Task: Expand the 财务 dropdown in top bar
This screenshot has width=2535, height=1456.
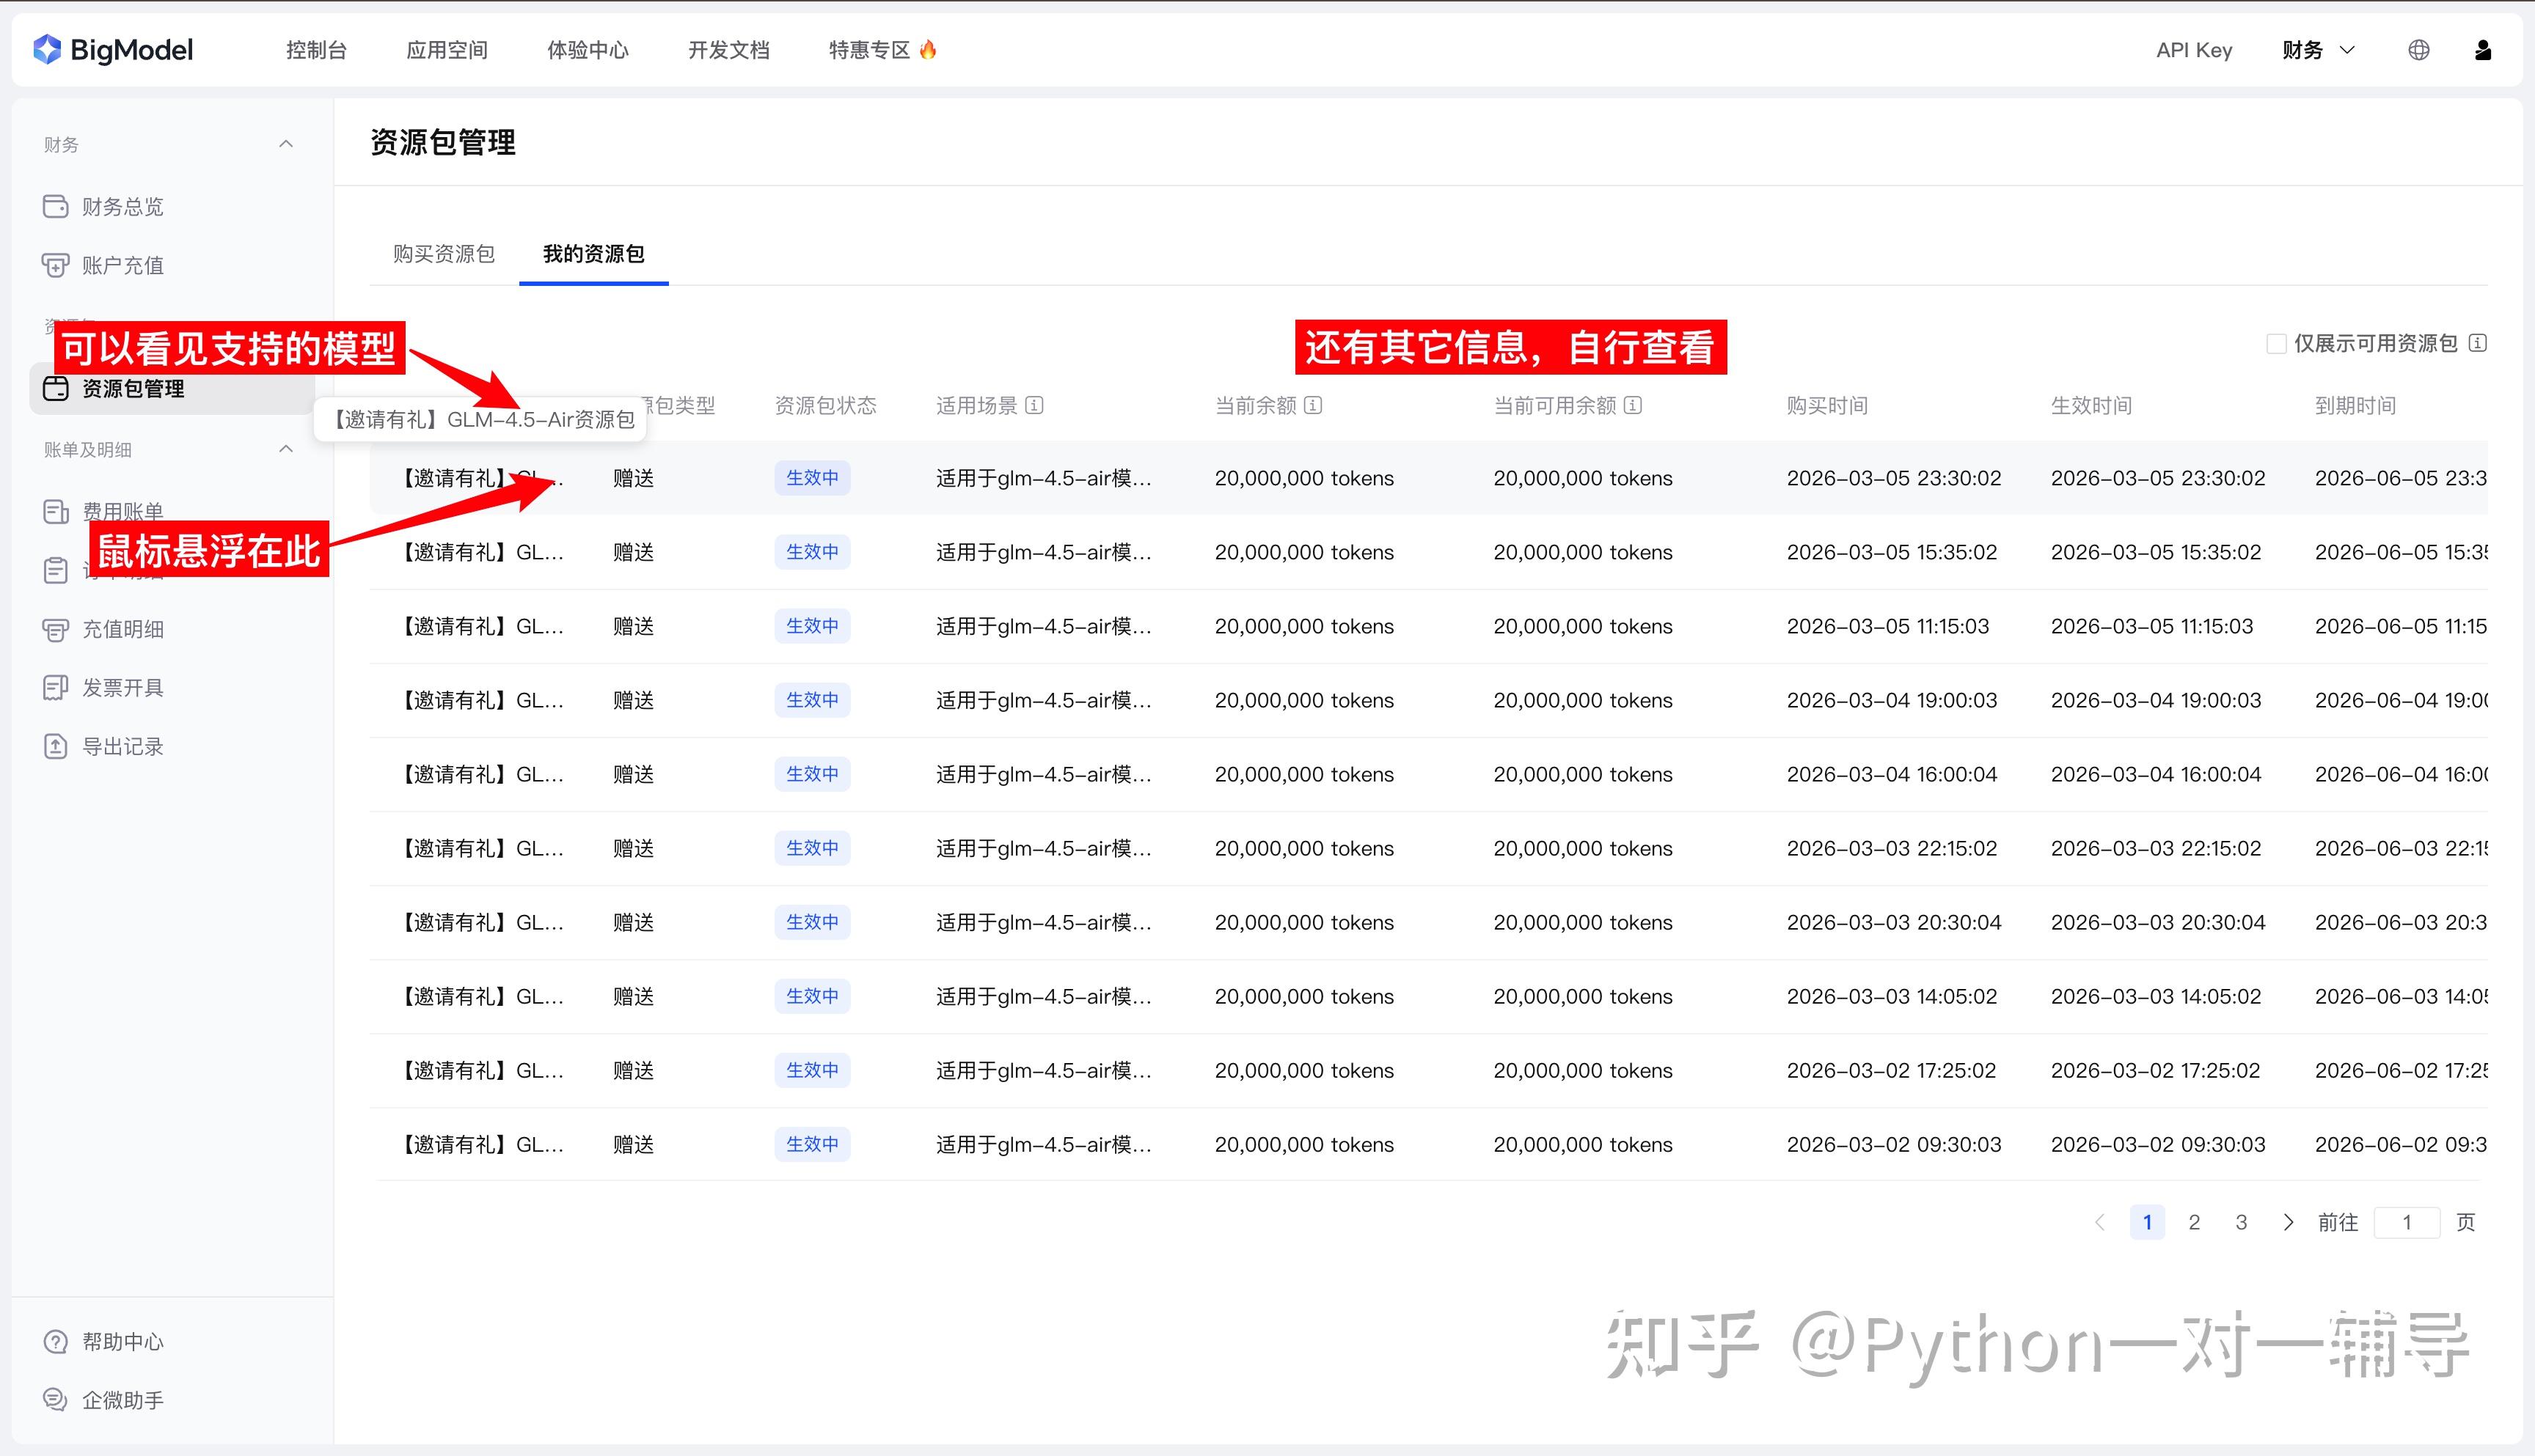Action: coord(2318,50)
